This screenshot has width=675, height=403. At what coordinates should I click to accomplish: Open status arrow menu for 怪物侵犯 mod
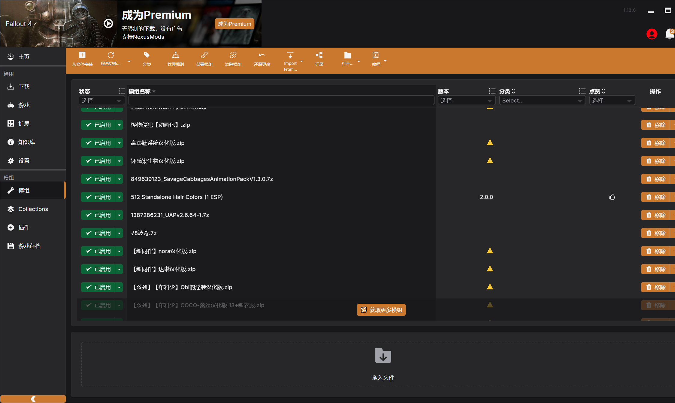pos(119,125)
